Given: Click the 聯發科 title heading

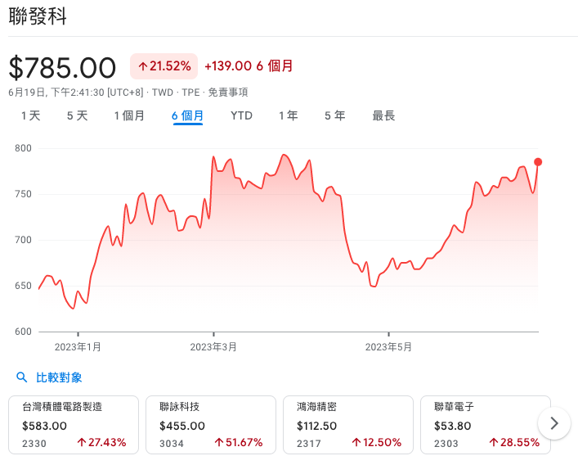Looking at the screenshot, I should coord(38,16).
